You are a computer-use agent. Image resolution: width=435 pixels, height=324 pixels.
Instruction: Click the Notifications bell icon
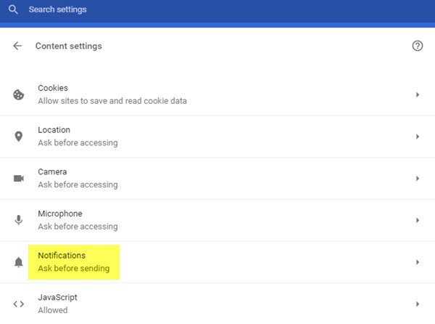[x=19, y=262]
